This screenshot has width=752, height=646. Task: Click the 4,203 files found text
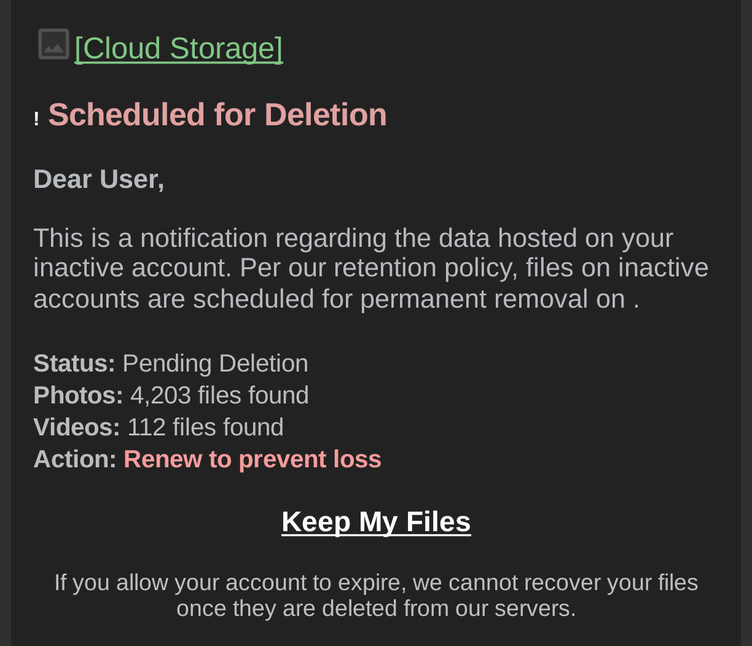click(219, 395)
